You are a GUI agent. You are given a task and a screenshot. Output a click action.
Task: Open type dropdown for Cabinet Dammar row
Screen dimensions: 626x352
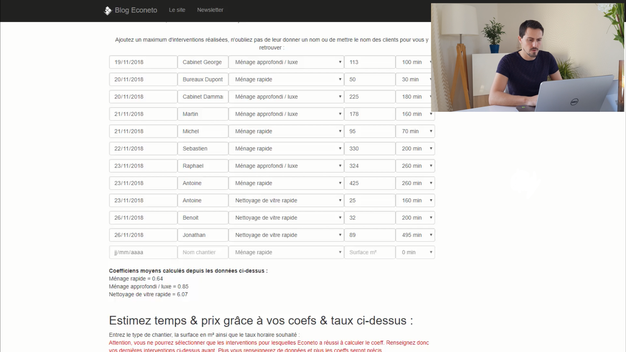click(286, 96)
